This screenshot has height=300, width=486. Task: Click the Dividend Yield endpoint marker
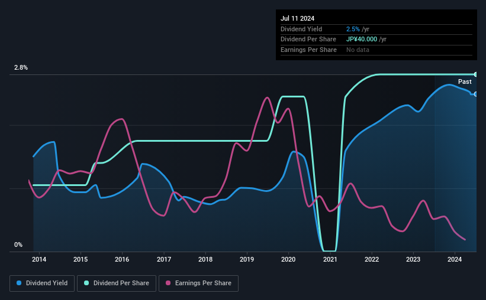(476, 94)
